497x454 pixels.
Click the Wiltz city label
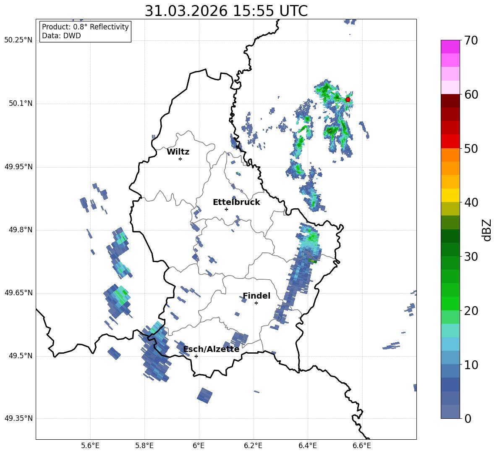tap(178, 152)
